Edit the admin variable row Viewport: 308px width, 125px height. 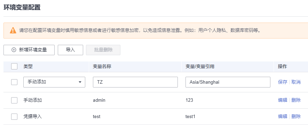tap(283, 100)
